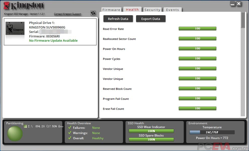Screen dimensions: 249x151
Task: Click the I:\ partition legend square
Action: 25,126
